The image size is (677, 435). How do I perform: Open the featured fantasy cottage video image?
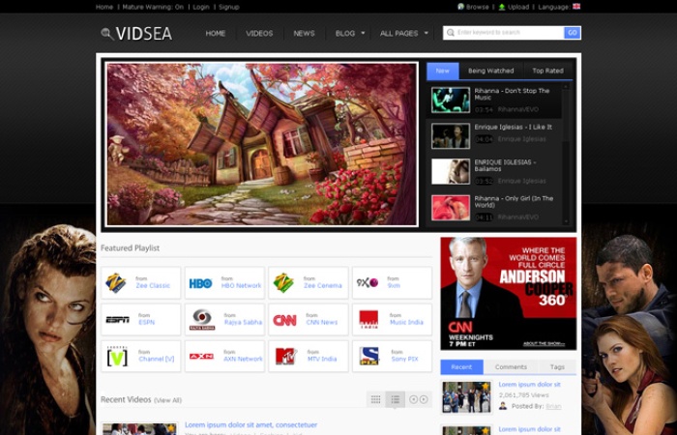tap(262, 144)
